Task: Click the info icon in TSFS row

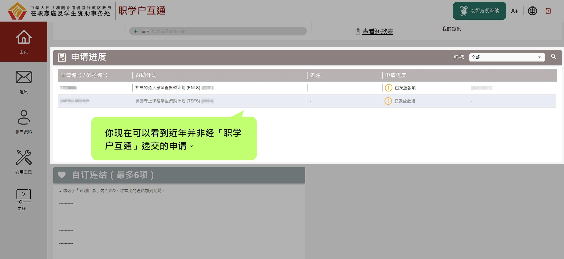Action: pos(388,101)
